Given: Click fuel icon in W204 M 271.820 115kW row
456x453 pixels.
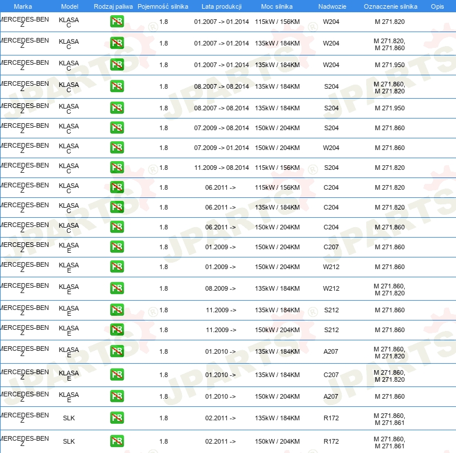Looking at the screenshot, I should pyautogui.click(x=117, y=22).
